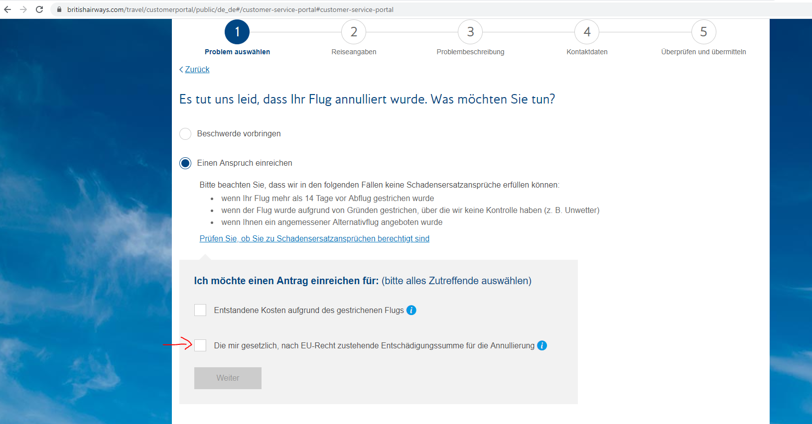
Task: Click the browser forward arrow
Action: point(23,9)
